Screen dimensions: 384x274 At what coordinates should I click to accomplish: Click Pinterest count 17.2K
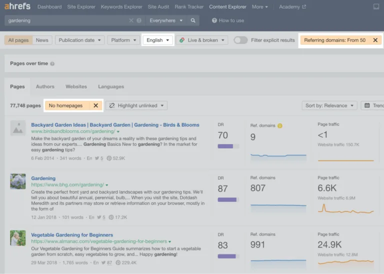[118, 217]
